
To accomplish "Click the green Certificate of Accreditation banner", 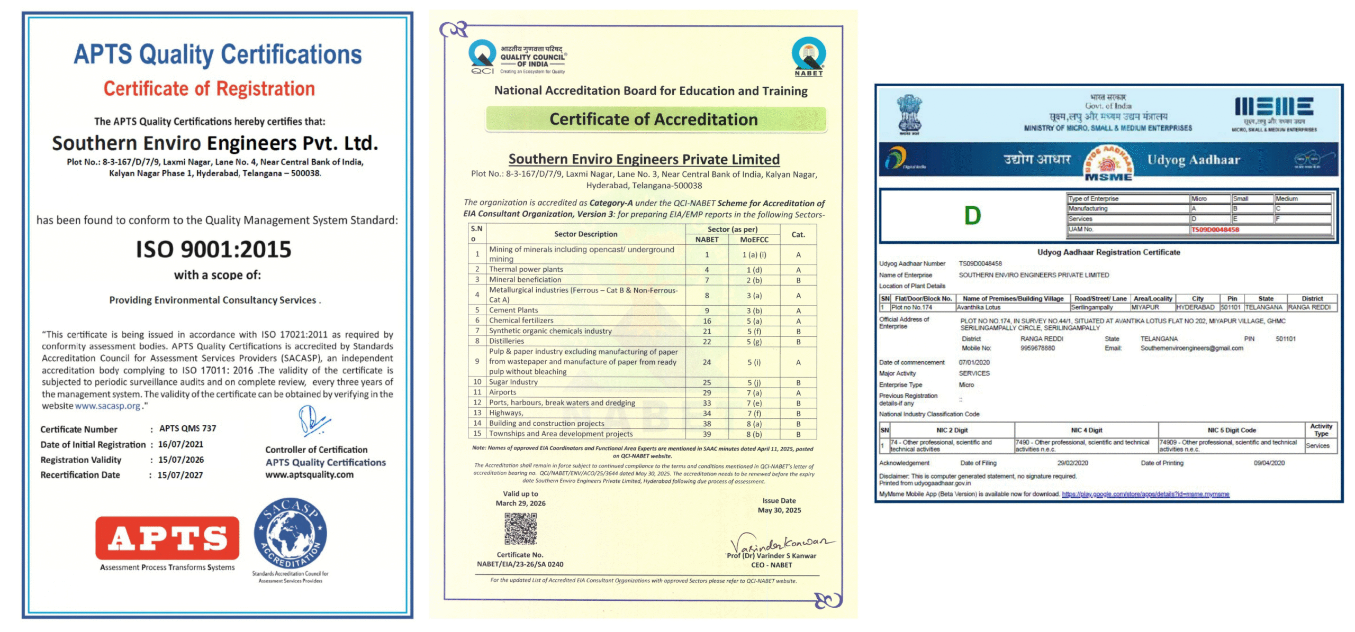I will point(655,120).
